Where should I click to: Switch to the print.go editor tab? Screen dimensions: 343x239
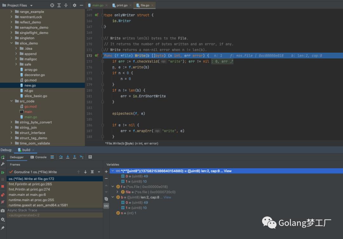[x=122, y=5]
